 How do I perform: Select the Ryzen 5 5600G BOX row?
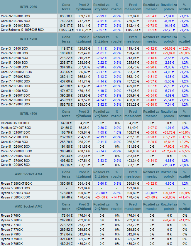(x=16, y=188)
